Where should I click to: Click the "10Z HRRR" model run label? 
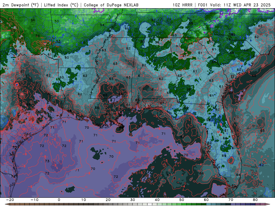(183, 5)
